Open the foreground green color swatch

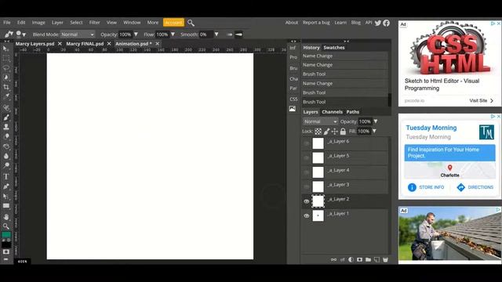pyautogui.click(x=6, y=235)
